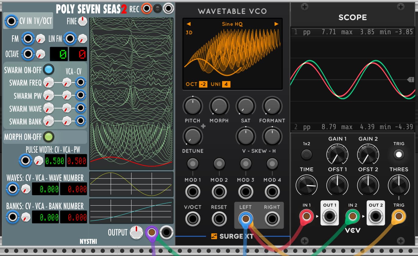
Task: Click the red 0.000 wave number display
Action: pos(74,189)
